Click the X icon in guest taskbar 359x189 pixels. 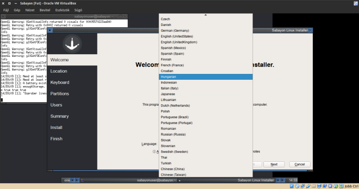click(82, 180)
